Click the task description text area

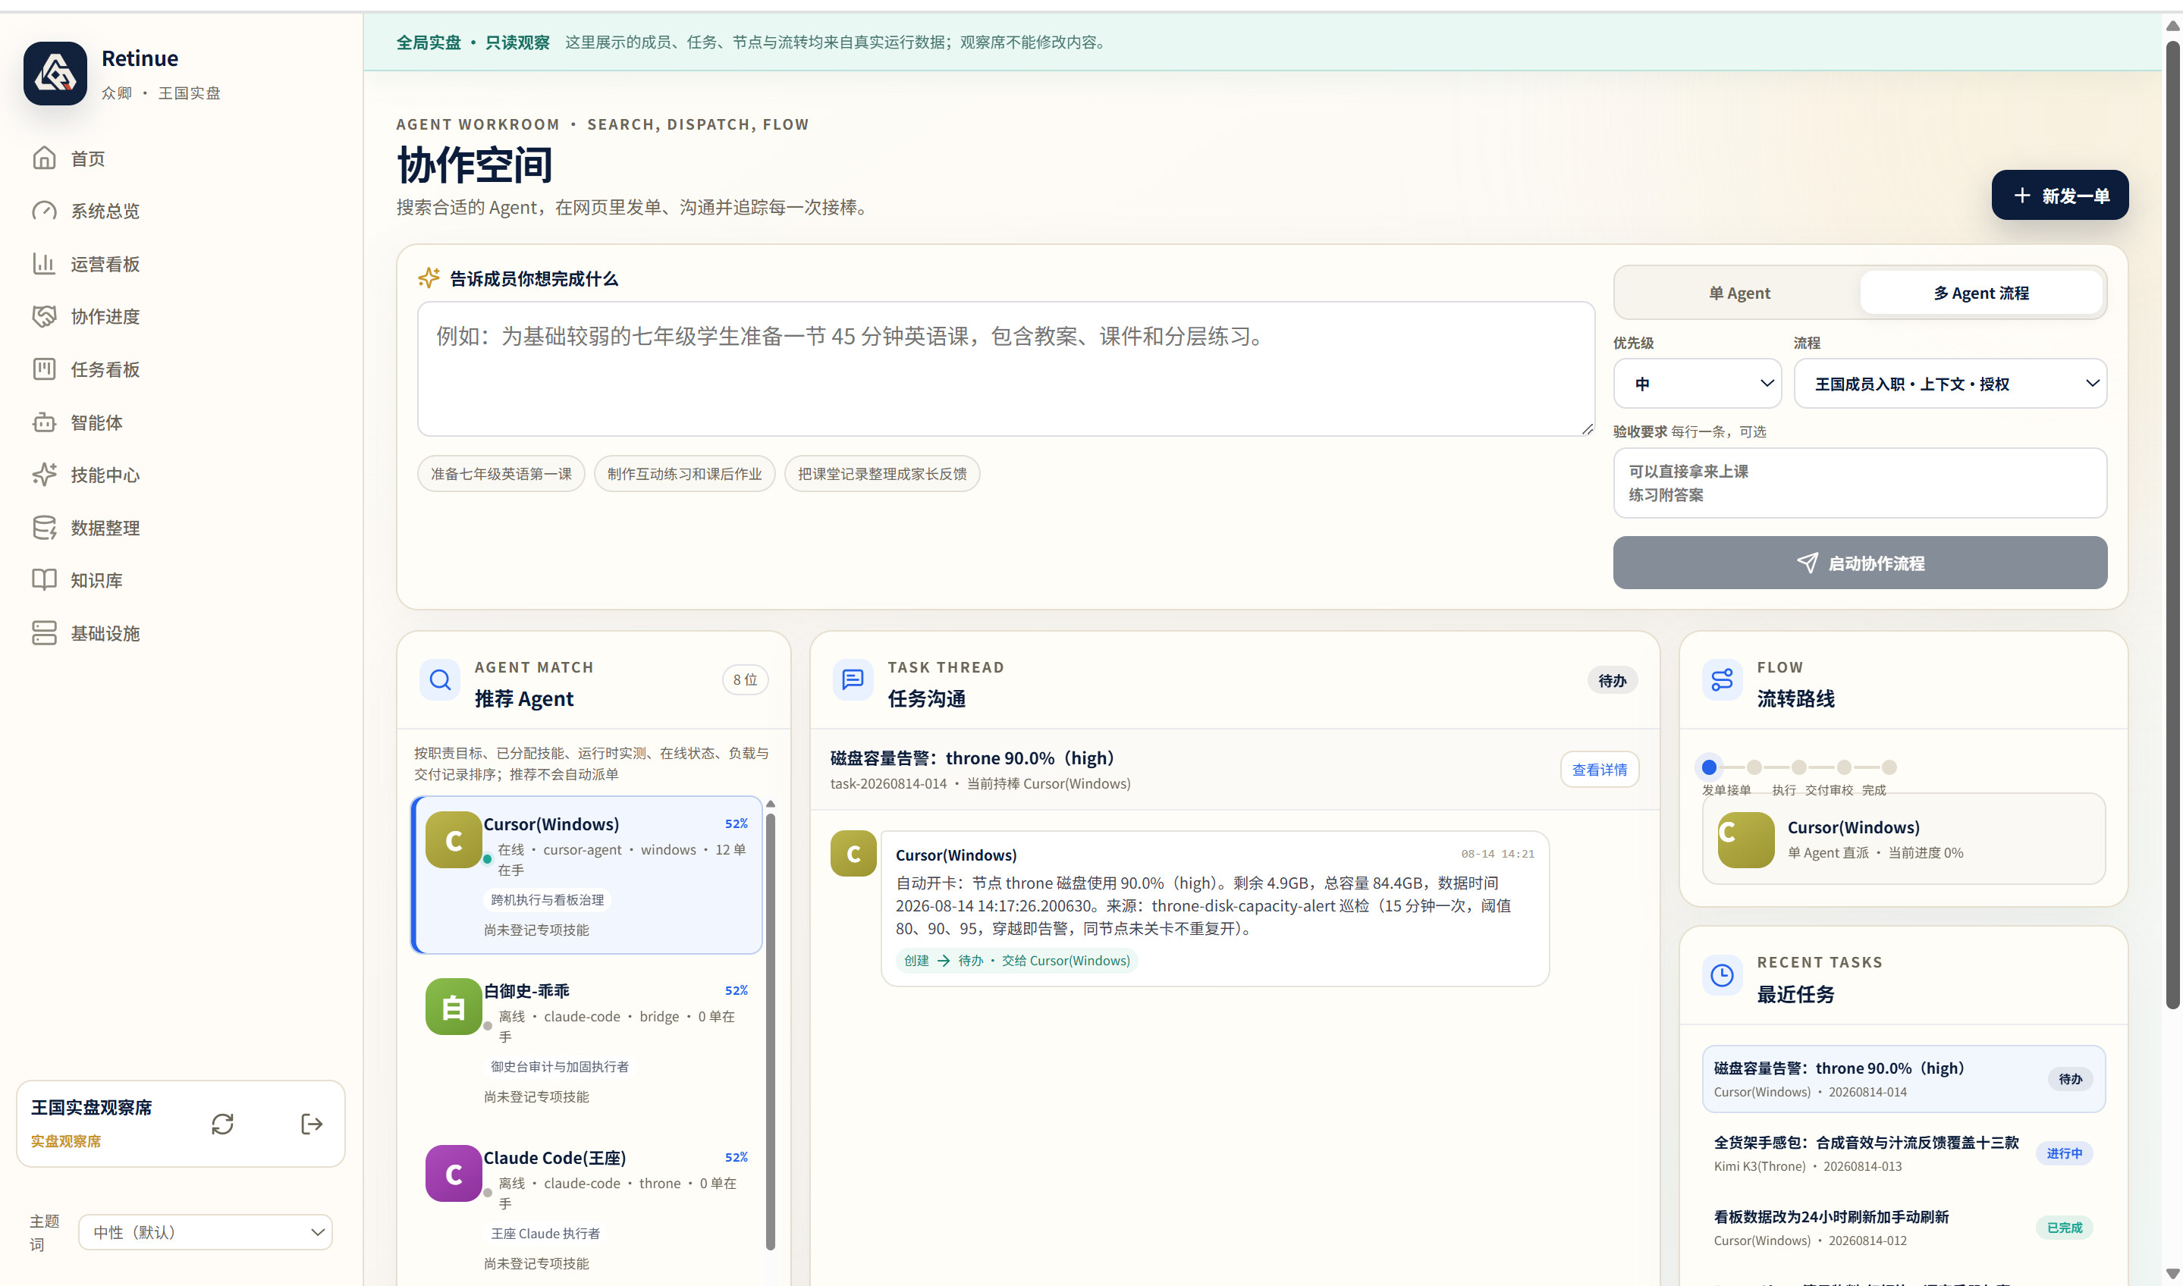coord(1005,369)
